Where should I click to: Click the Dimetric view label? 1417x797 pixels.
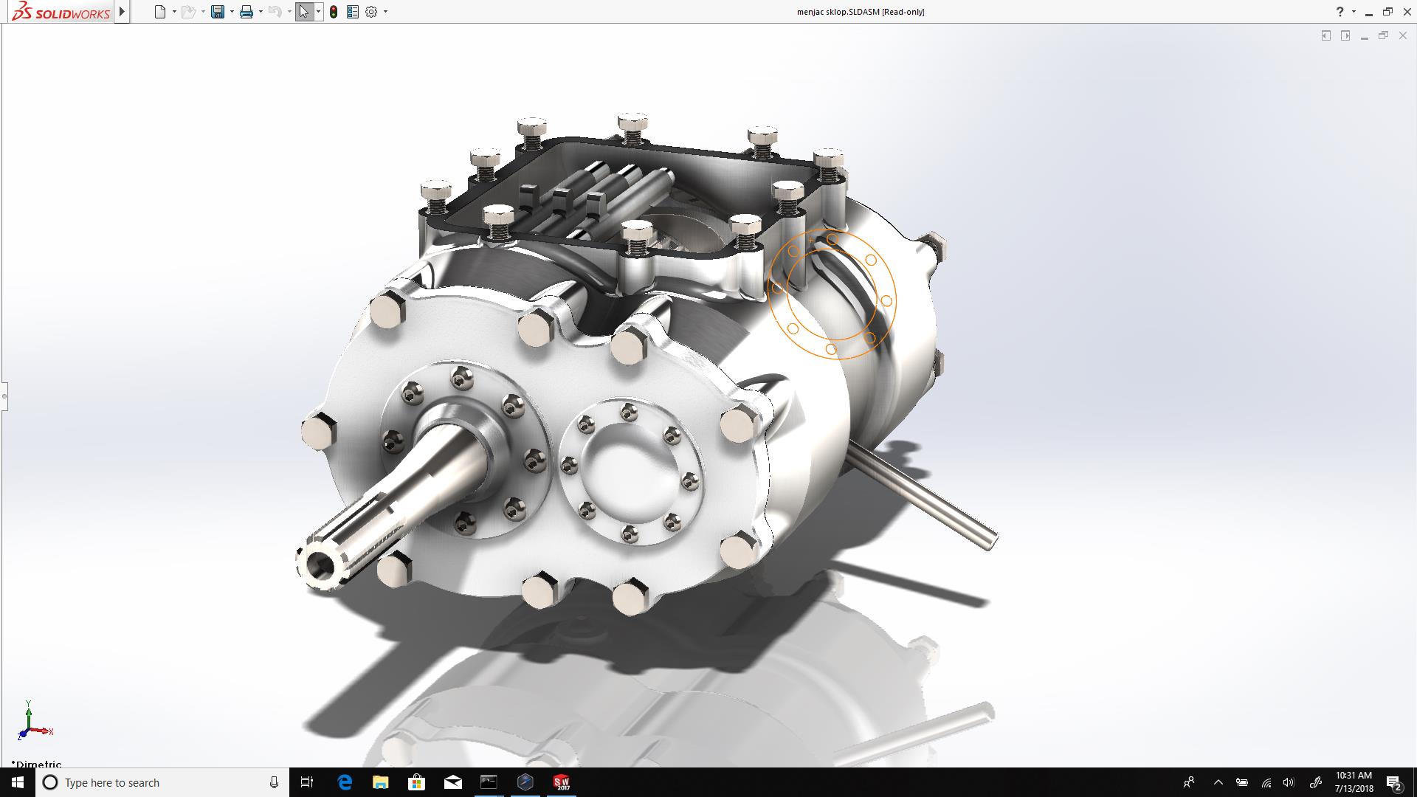click(x=37, y=764)
